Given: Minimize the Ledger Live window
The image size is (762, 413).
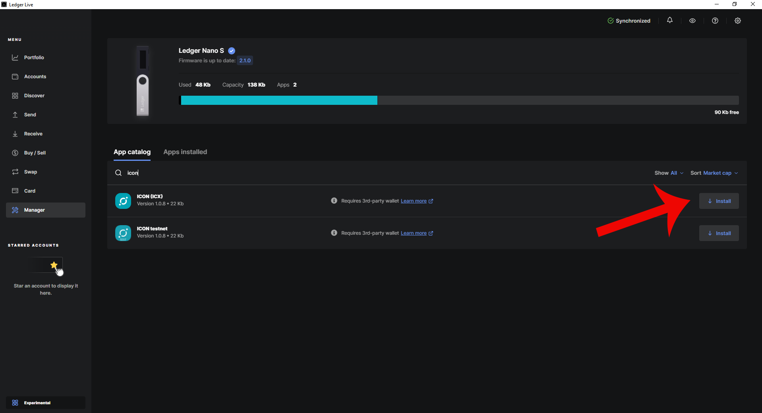Looking at the screenshot, I should pyautogui.click(x=717, y=4).
